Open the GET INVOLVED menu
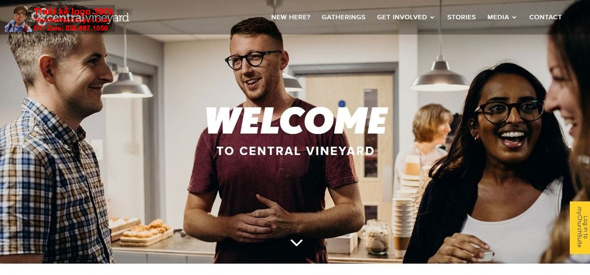 click(x=402, y=17)
